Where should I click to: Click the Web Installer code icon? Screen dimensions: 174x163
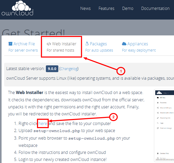coord(49,44)
